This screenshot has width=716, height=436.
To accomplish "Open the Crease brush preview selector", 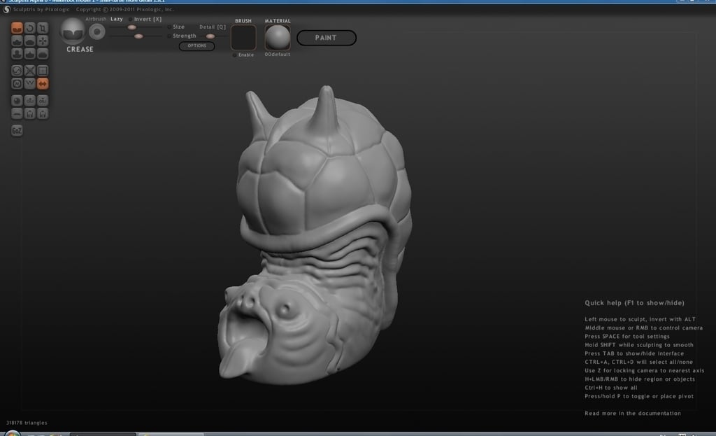I will pyautogui.click(x=73, y=31).
